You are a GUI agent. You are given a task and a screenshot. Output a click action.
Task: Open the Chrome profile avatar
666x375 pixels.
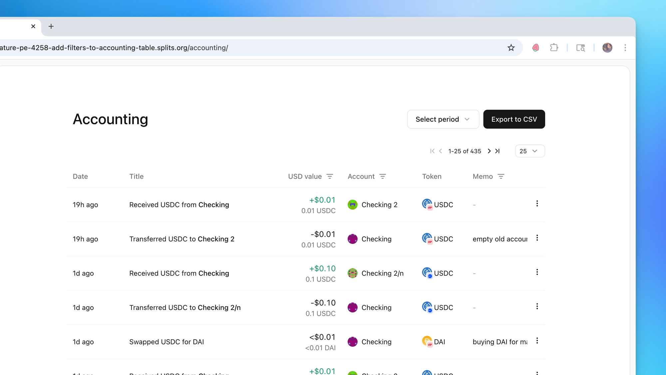607,48
